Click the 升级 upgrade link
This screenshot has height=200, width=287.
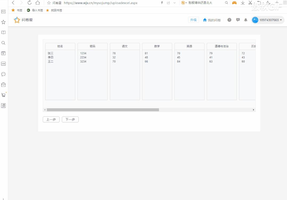(x=193, y=20)
